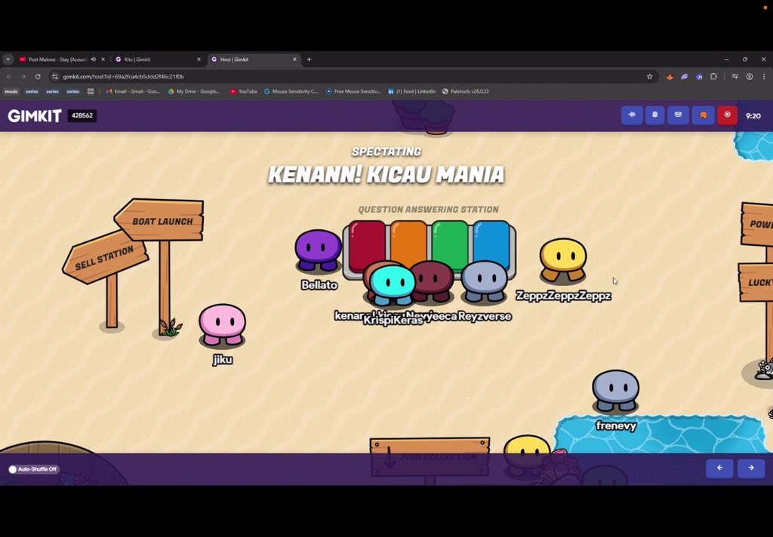Open media controls icon in toolbar
The width and height of the screenshot is (773, 537).
point(735,76)
